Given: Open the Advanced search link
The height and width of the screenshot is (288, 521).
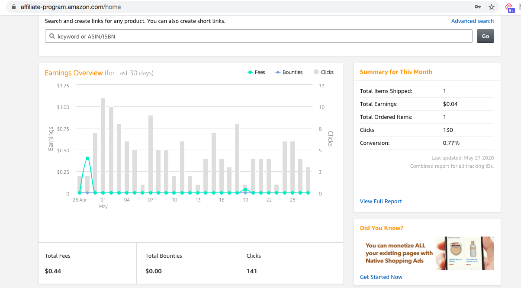Looking at the screenshot, I should 473,21.
